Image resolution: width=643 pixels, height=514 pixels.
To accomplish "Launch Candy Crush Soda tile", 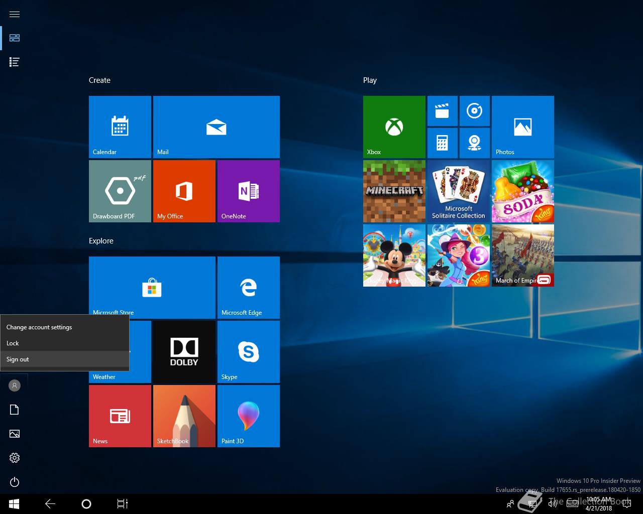I will coord(523,191).
